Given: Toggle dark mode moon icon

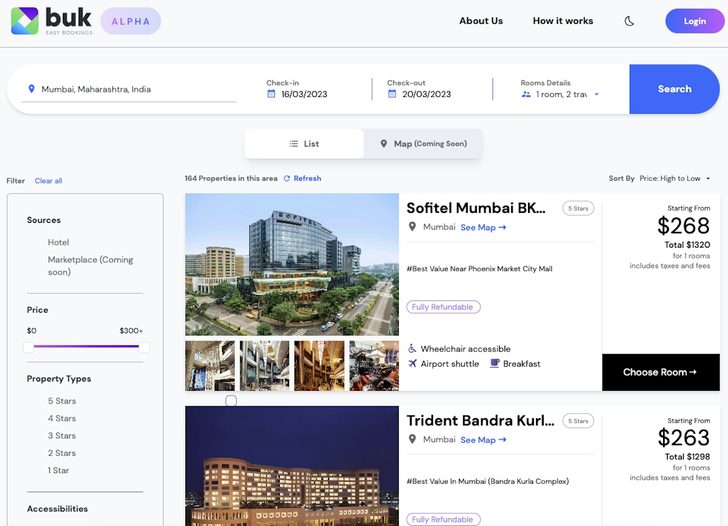Looking at the screenshot, I should [629, 21].
